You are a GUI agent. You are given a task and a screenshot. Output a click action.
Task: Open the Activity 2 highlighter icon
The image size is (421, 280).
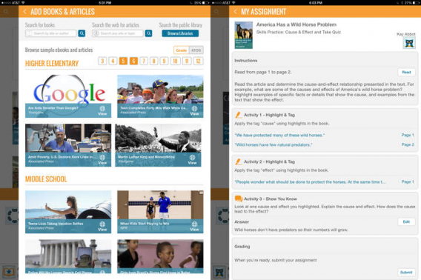tap(238, 162)
